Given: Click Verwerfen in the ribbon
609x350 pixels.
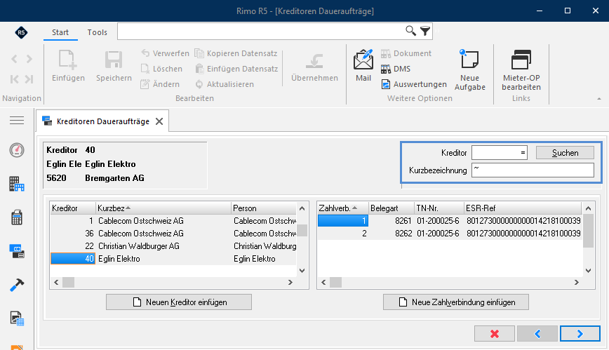Looking at the screenshot, I should (x=165, y=53).
